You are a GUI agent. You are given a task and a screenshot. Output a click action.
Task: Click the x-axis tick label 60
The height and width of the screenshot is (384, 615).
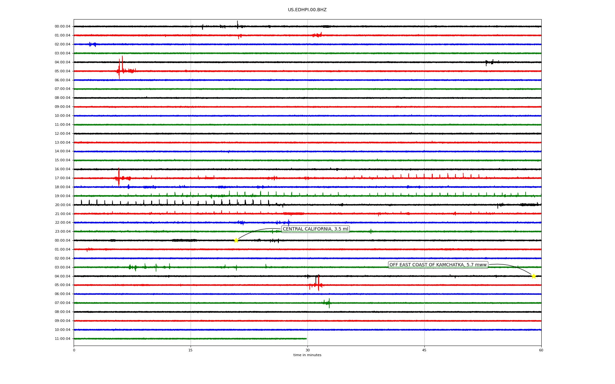click(541, 350)
